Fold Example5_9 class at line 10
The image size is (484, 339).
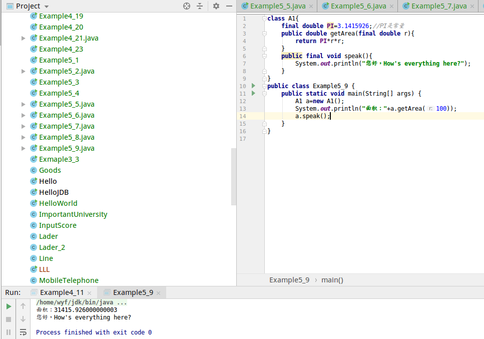(265, 86)
